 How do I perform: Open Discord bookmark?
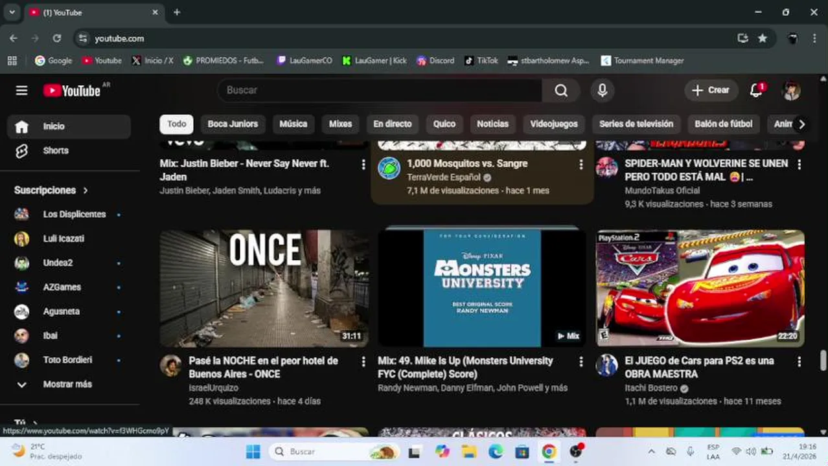pos(435,61)
